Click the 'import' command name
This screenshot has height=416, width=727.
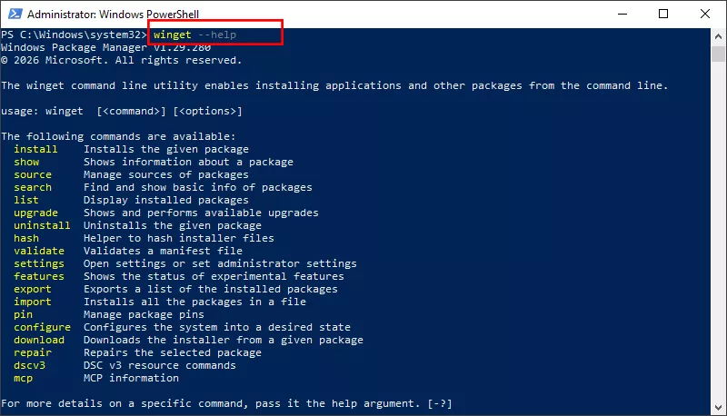tap(33, 302)
